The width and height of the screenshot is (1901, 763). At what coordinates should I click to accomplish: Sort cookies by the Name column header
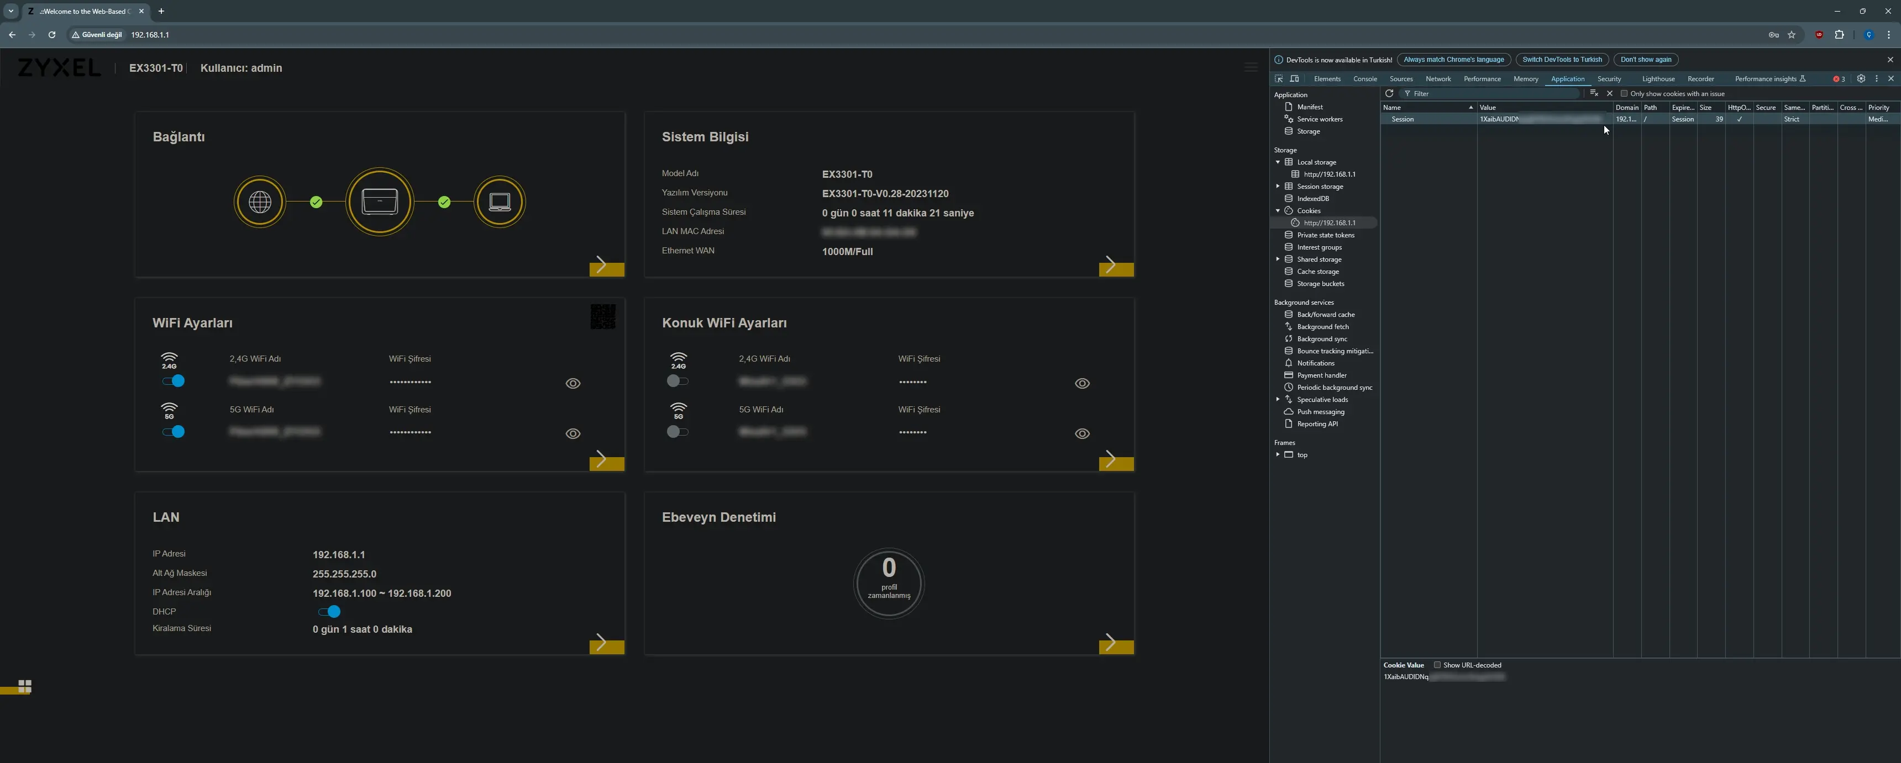point(1429,108)
